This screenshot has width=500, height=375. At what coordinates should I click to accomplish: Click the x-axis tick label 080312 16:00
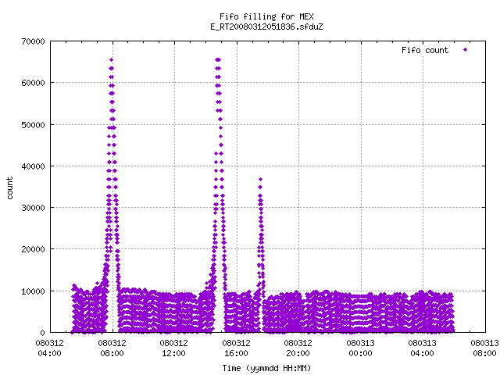tap(236, 348)
